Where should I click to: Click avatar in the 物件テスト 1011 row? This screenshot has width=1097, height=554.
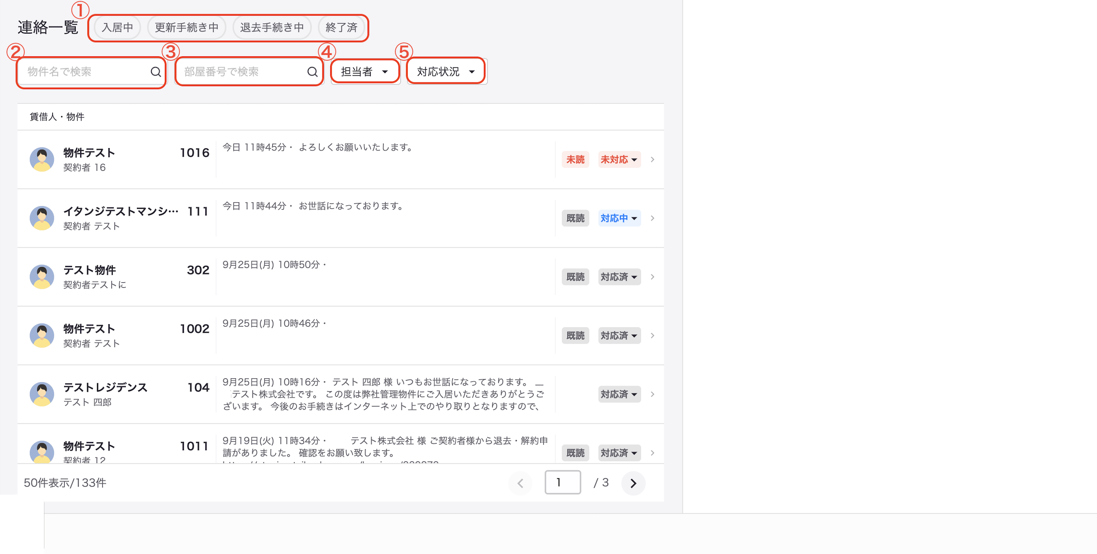[42, 452]
